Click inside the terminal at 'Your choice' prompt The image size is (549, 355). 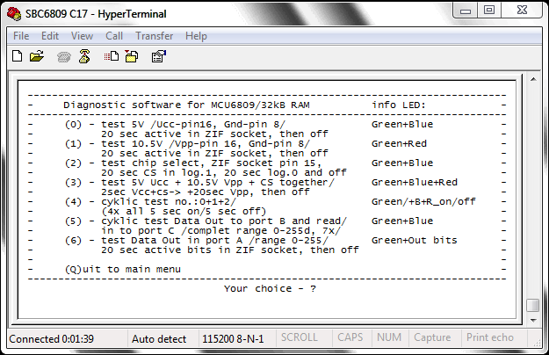click(x=270, y=289)
